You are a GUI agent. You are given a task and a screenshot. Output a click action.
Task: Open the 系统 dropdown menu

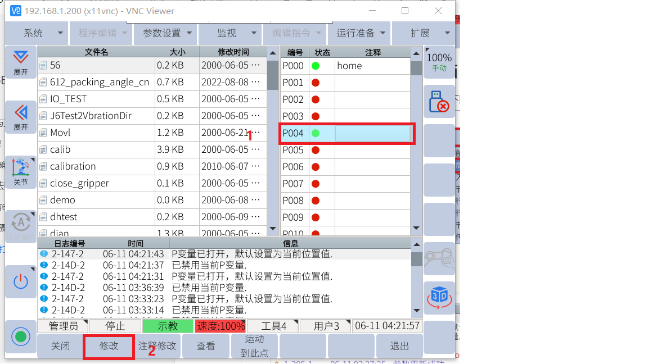36,33
